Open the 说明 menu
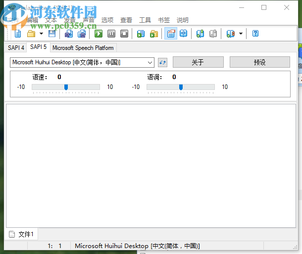The height and width of the screenshot is (254, 302). (x=183, y=20)
